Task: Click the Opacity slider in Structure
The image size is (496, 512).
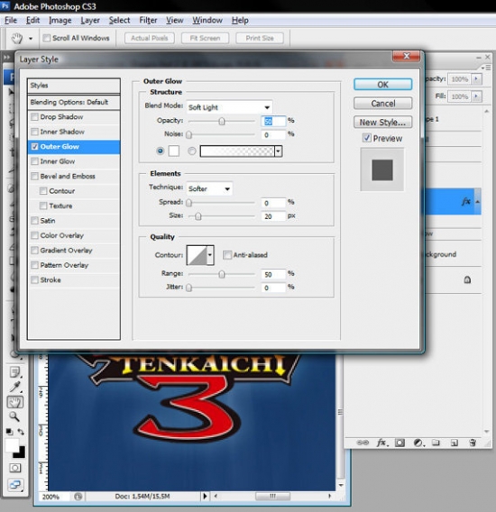Action: (222, 121)
